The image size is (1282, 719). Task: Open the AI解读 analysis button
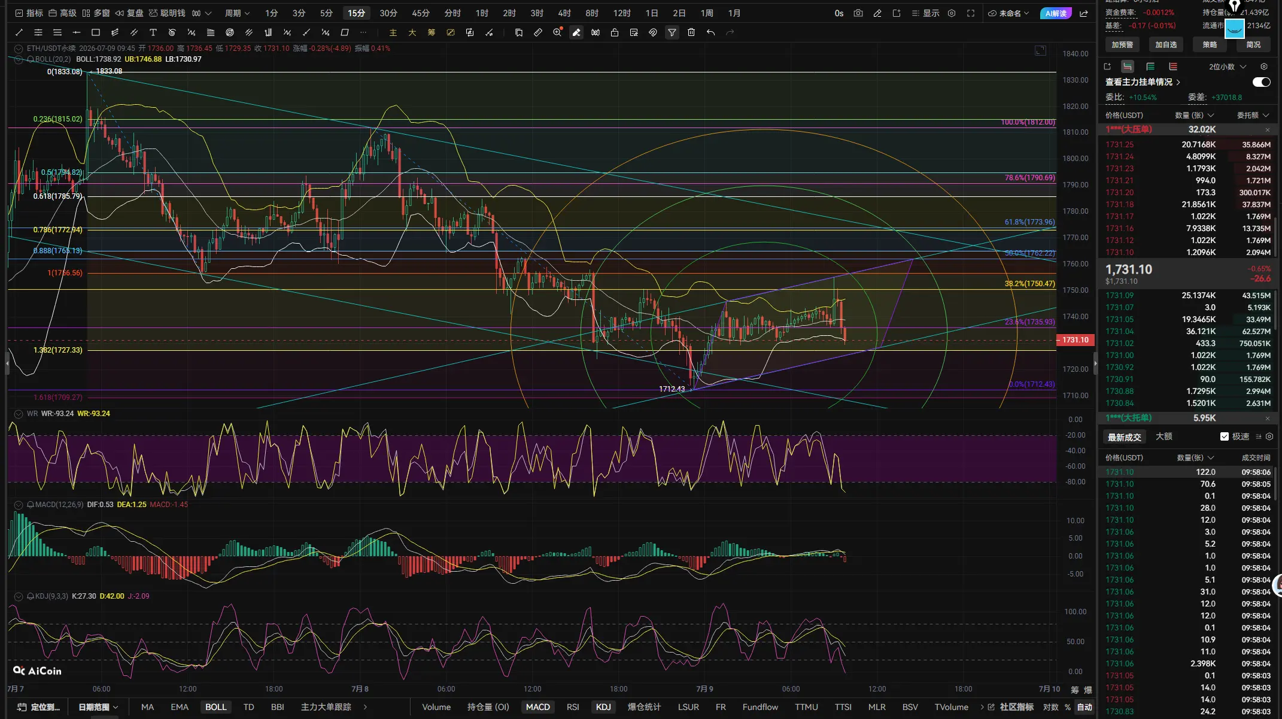(1056, 13)
